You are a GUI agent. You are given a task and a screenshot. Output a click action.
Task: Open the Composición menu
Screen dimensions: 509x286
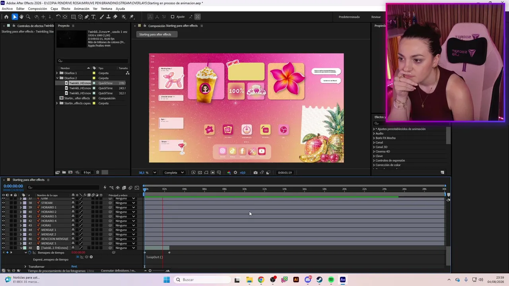pyautogui.click(x=37, y=9)
